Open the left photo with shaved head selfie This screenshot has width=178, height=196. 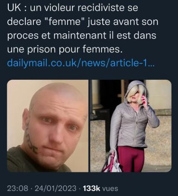point(48,126)
